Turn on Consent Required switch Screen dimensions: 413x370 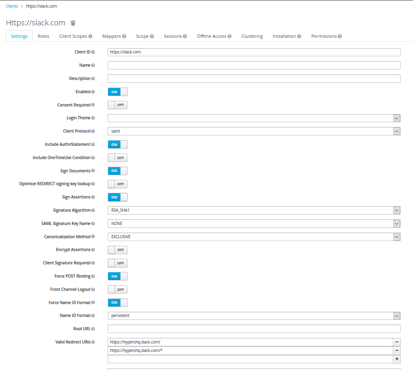point(117,105)
